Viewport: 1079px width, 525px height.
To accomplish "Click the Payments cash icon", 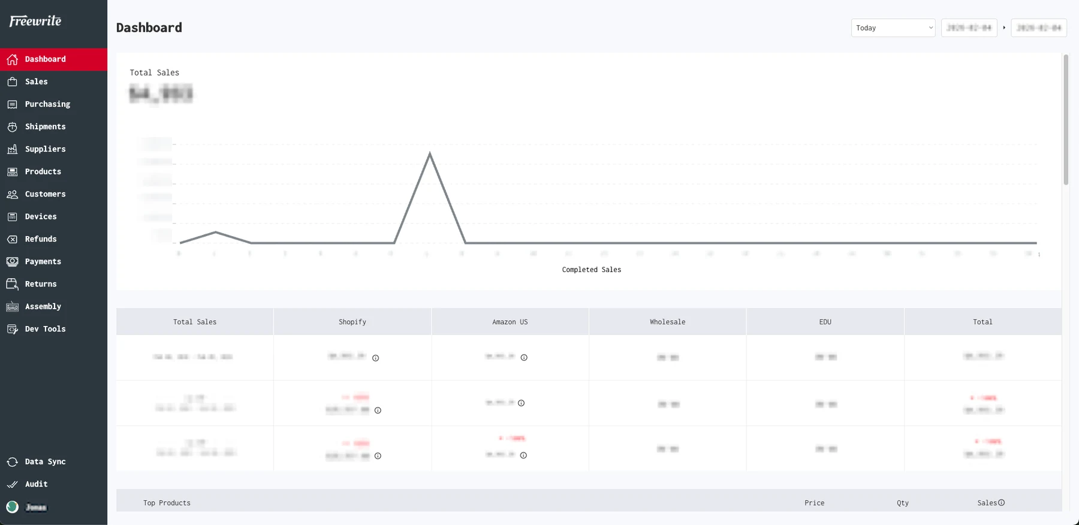I will click(x=12, y=261).
